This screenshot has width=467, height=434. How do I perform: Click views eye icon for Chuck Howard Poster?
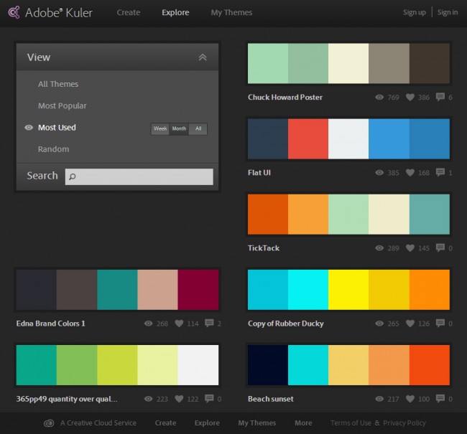379,97
